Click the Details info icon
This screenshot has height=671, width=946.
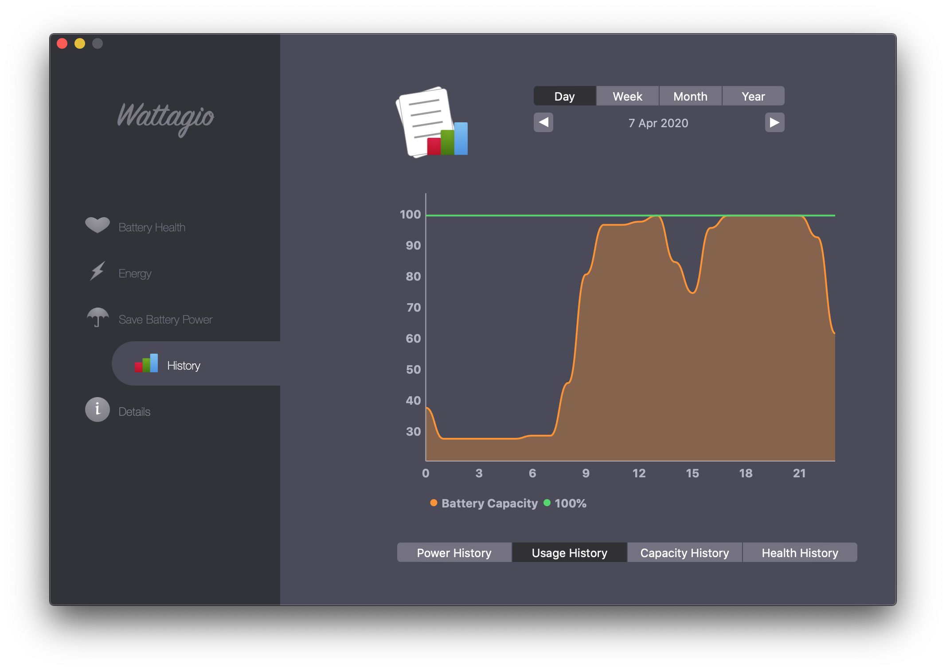pos(98,410)
